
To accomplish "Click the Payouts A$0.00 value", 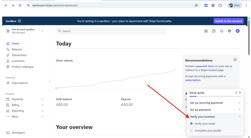I will pos(127,105).
